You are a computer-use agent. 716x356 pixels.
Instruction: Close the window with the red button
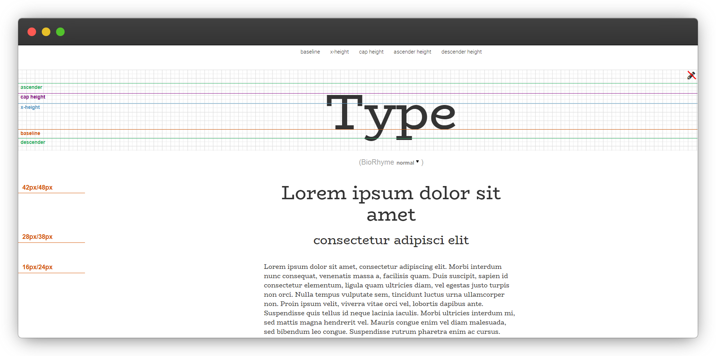point(32,32)
